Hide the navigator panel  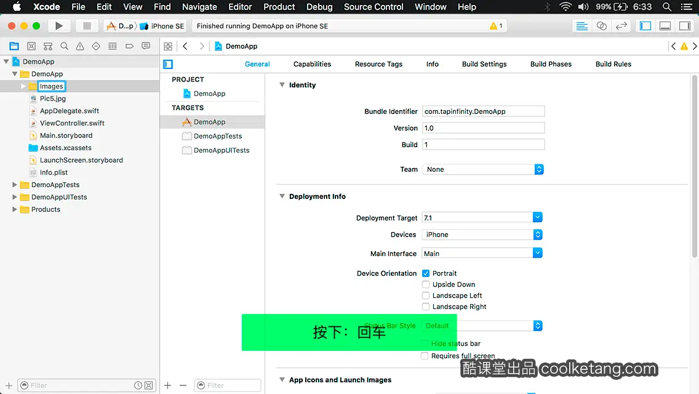(645, 26)
